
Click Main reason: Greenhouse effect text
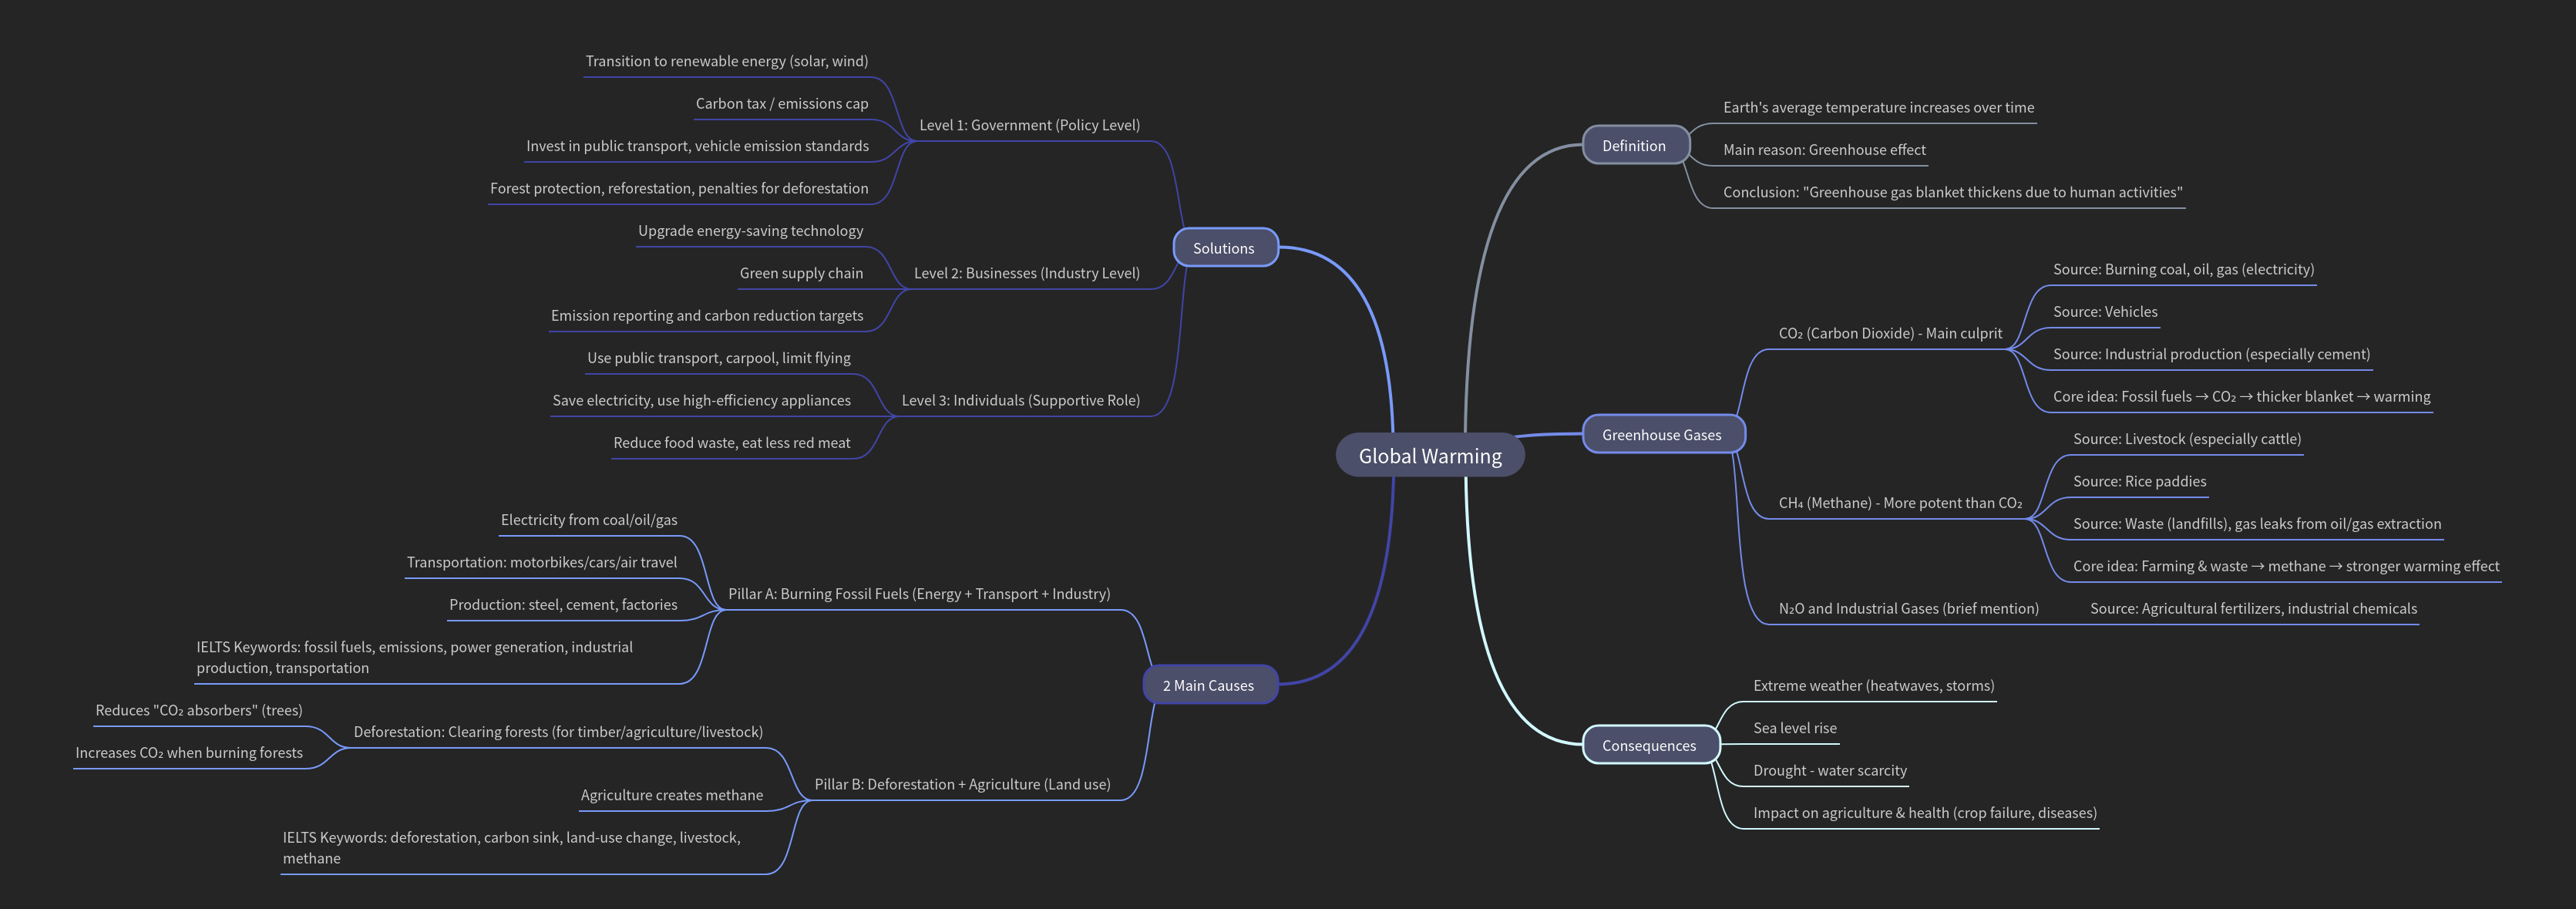pyautogui.click(x=1823, y=150)
